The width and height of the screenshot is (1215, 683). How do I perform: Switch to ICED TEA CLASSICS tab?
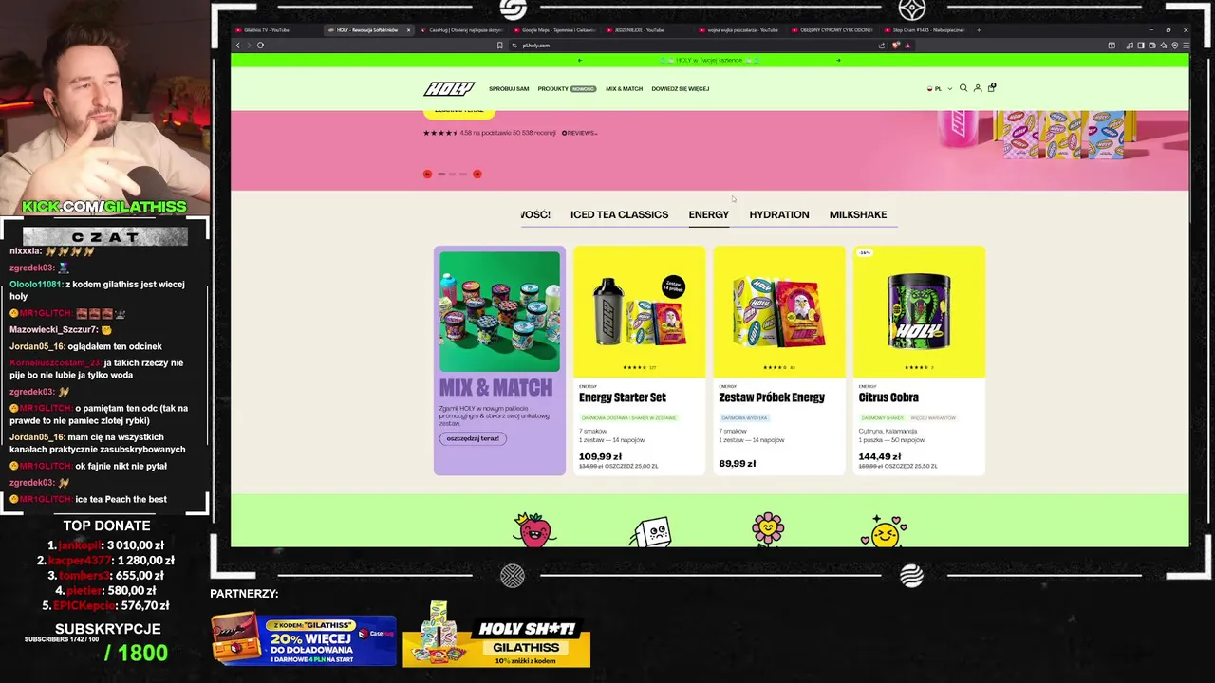point(619,214)
